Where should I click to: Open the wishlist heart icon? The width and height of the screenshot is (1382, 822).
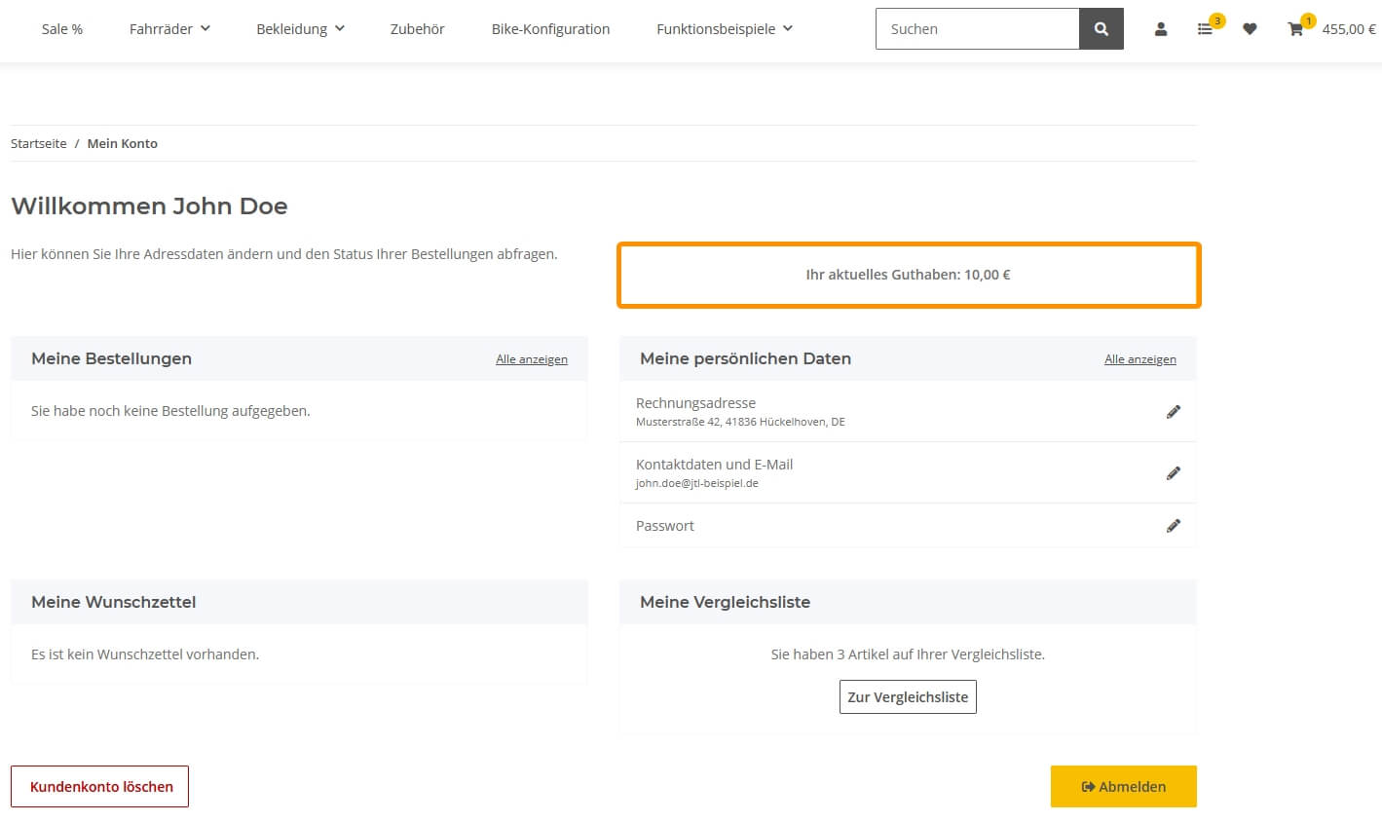pyautogui.click(x=1250, y=29)
